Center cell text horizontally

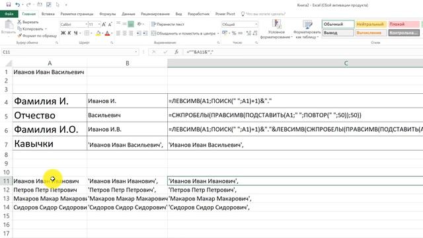(125, 33)
